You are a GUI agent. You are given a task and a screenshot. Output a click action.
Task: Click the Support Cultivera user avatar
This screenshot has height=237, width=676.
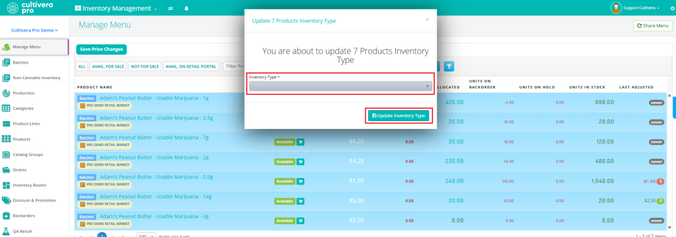616,8
